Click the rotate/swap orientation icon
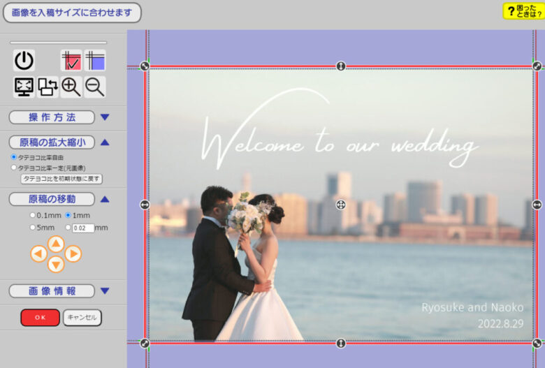The image size is (545, 368). (48, 87)
